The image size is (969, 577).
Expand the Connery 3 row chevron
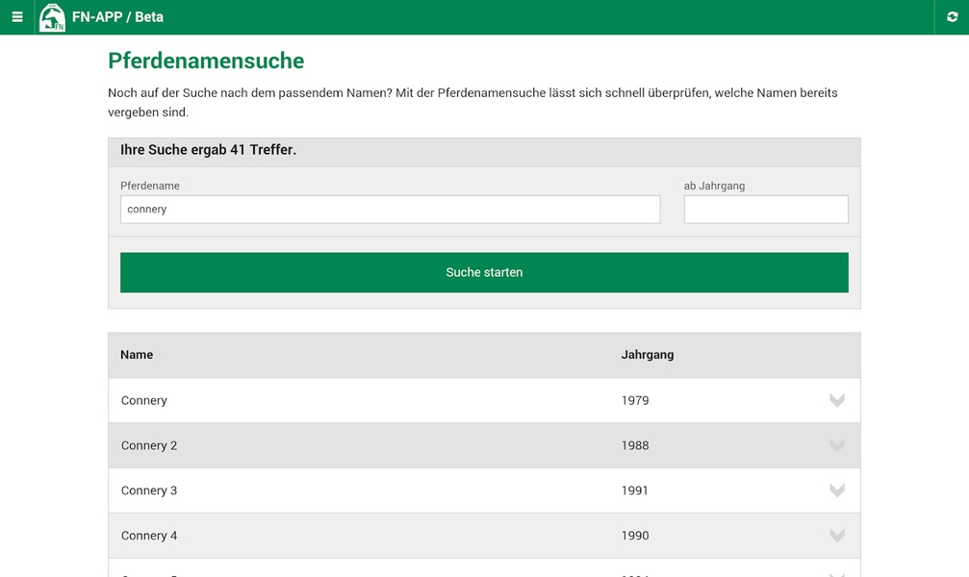(837, 490)
